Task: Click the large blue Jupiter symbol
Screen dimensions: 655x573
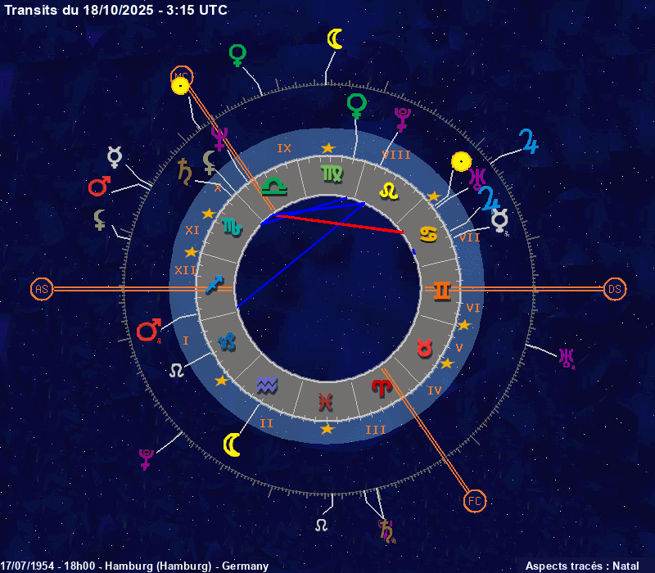Action: tap(530, 142)
